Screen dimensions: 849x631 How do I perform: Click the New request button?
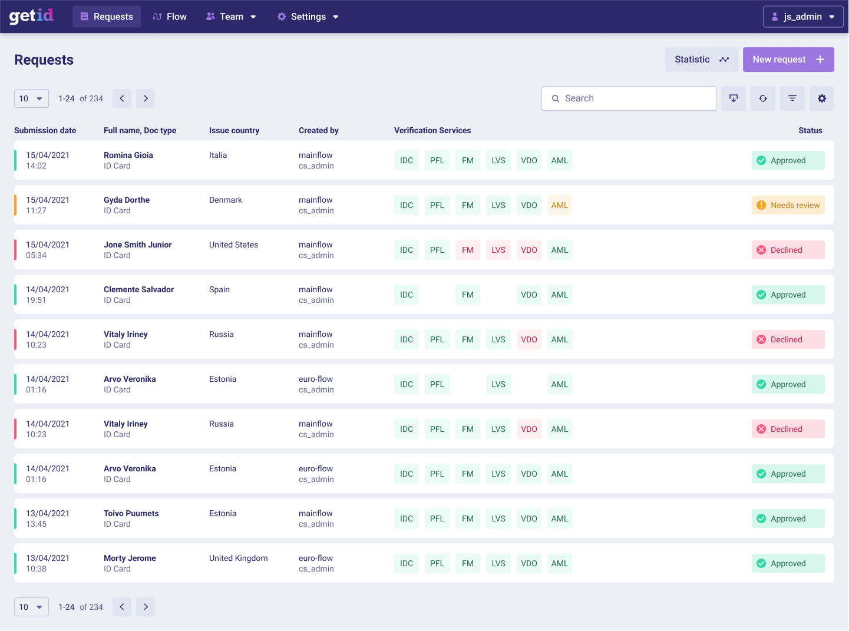click(788, 60)
